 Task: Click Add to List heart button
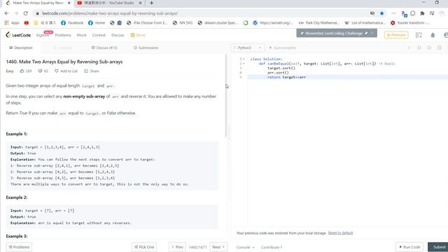66,71
